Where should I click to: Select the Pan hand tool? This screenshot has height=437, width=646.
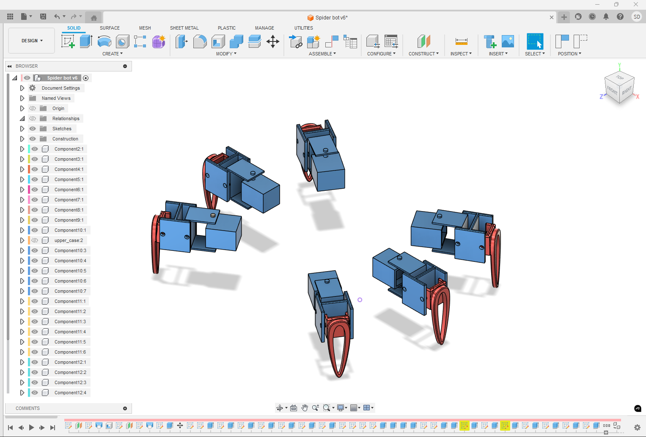(x=305, y=408)
